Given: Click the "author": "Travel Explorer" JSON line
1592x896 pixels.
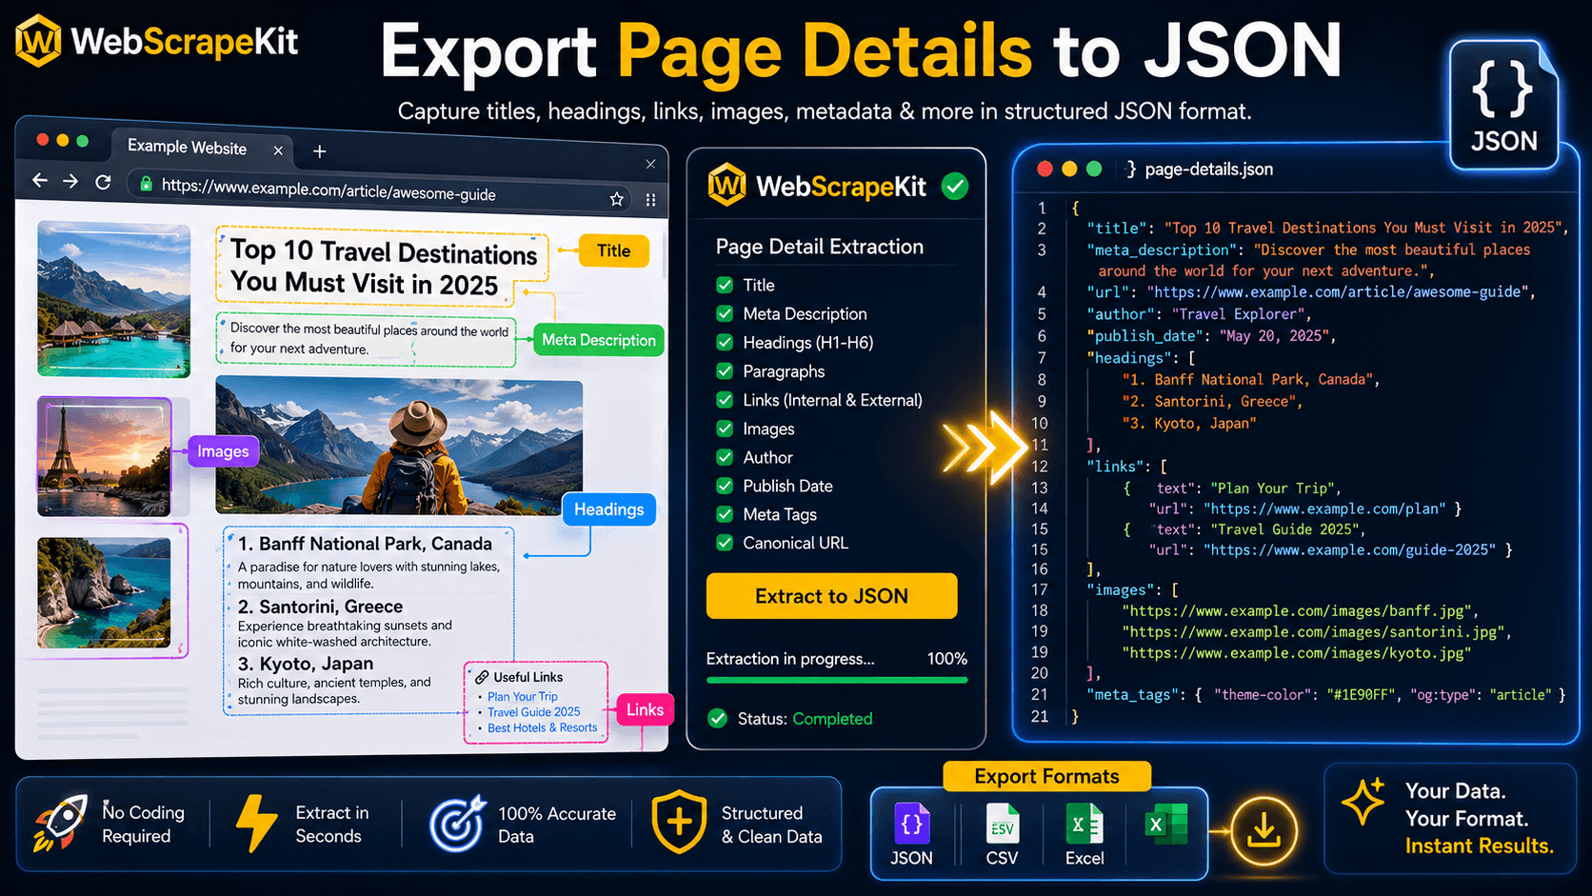Looking at the screenshot, I should [1200, 314].
